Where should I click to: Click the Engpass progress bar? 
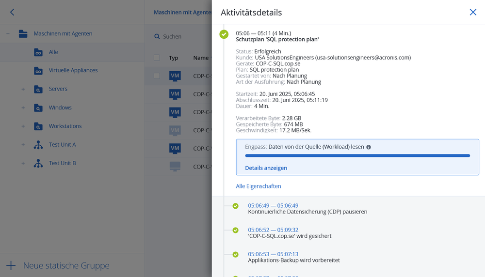(357, 156)
